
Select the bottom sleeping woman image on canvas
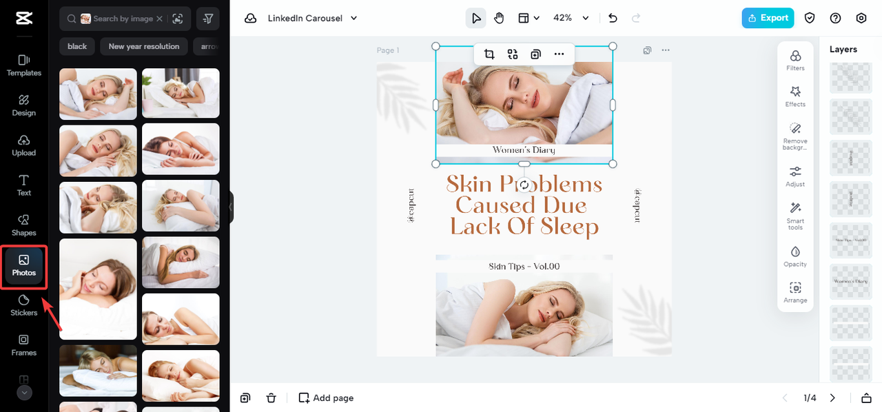point(524,314)
